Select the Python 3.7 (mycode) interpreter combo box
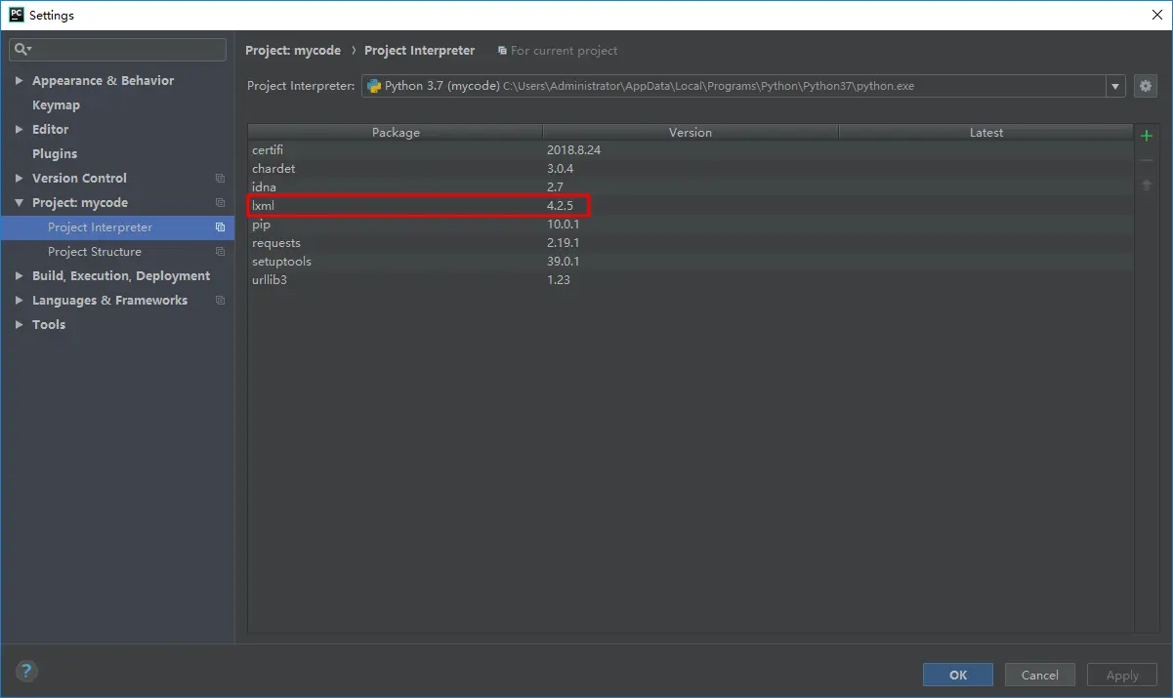 [743, 86]
